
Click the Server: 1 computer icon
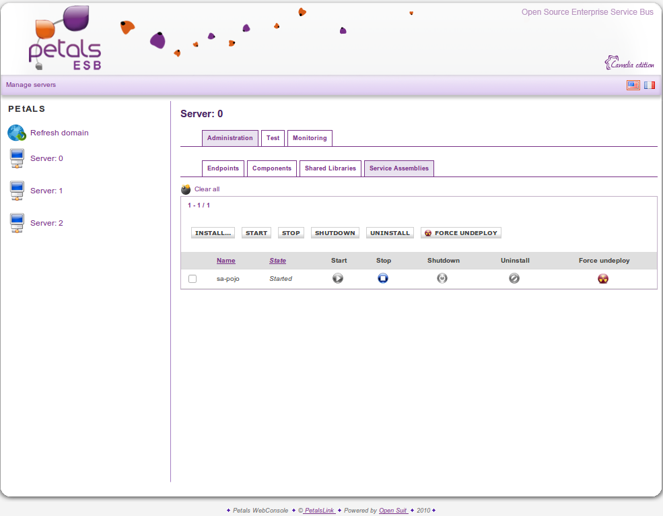(x=18, y=191)
